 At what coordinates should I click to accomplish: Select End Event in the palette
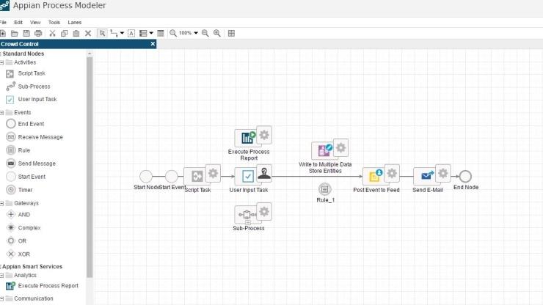pyautogui.click(x=25, y=124)
